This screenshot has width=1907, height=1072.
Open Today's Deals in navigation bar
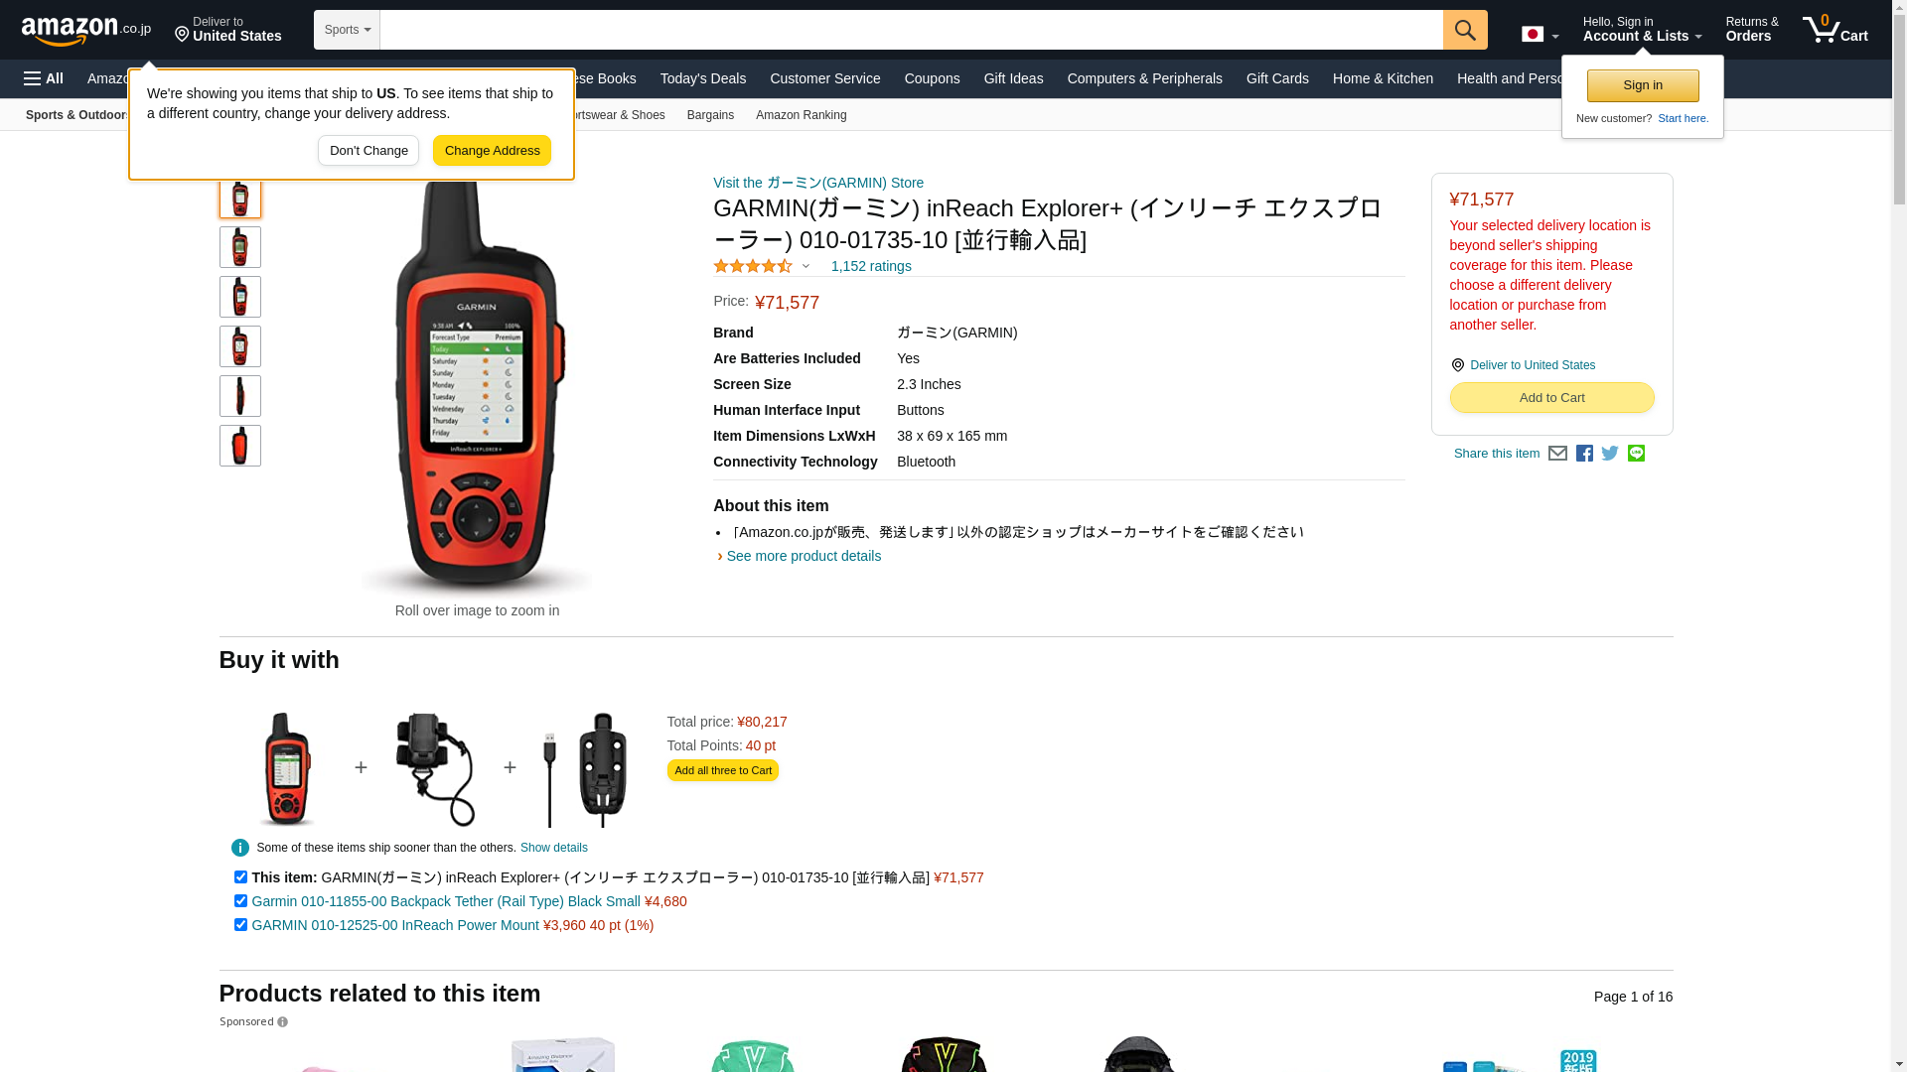703,78
